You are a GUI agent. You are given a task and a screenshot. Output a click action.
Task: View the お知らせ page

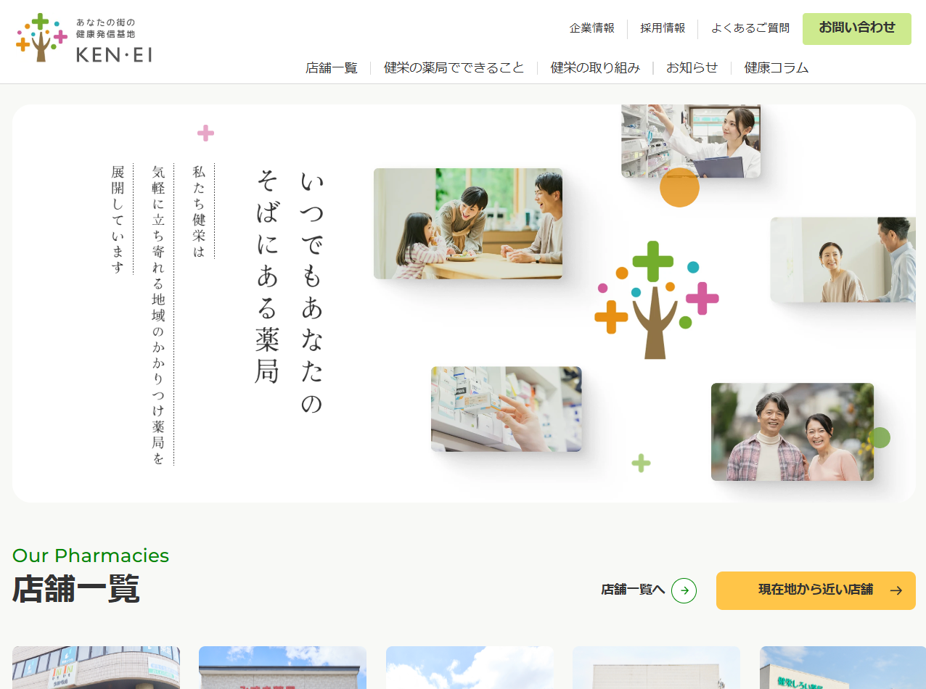point(691,67)
